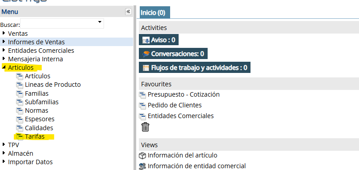Open the Conversaciones: 0 button
Viewport: 359px width, 170px height.
pyautogui.click(x=173, y=54)
